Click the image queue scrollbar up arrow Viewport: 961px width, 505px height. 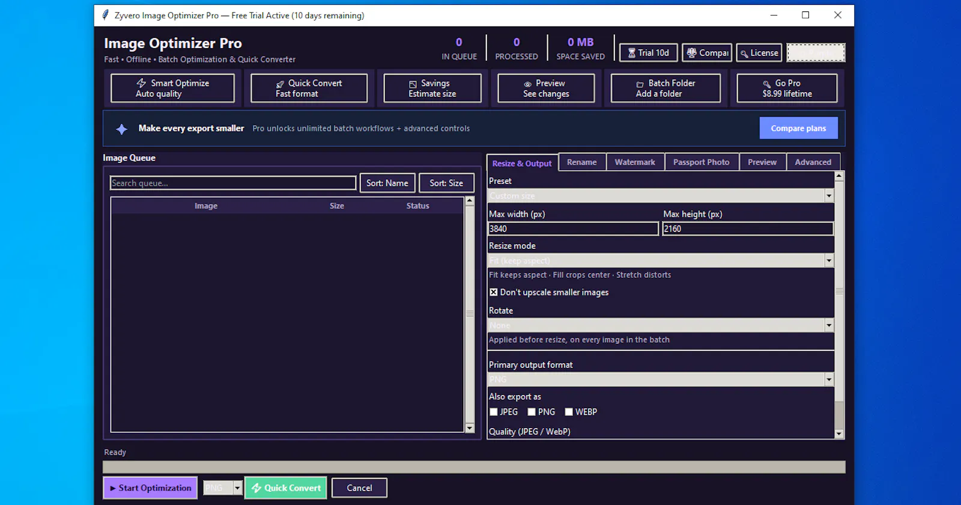tap(470, 201)
